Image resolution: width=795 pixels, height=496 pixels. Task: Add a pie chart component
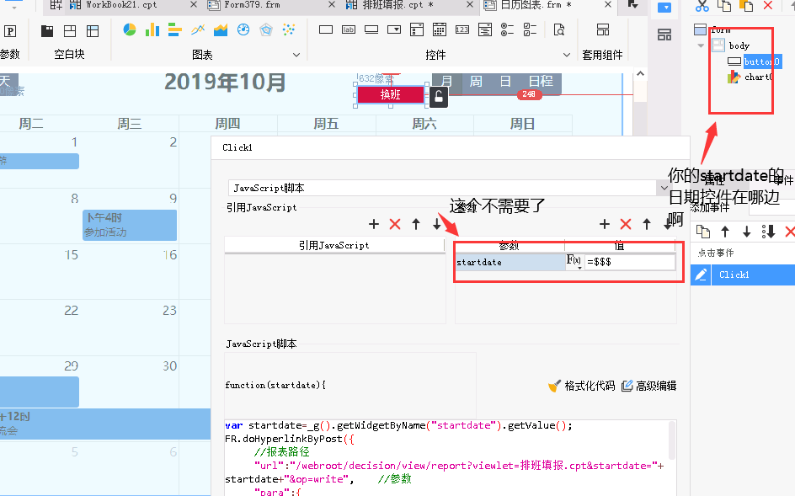coord(130,30)
